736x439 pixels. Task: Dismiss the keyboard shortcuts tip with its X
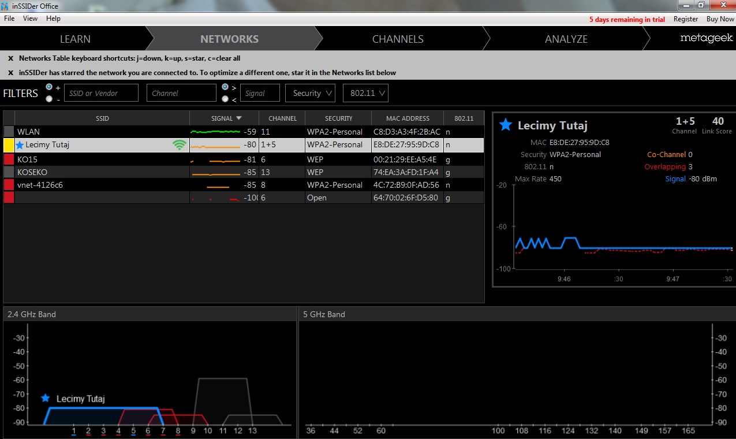tap(11, 58)
